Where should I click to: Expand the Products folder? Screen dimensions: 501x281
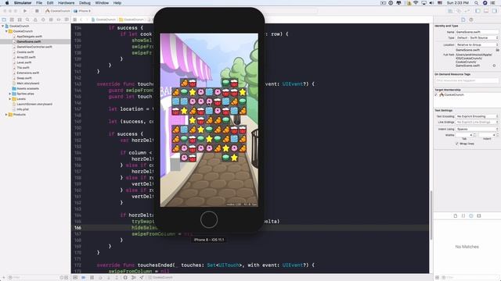coord(6,115)
